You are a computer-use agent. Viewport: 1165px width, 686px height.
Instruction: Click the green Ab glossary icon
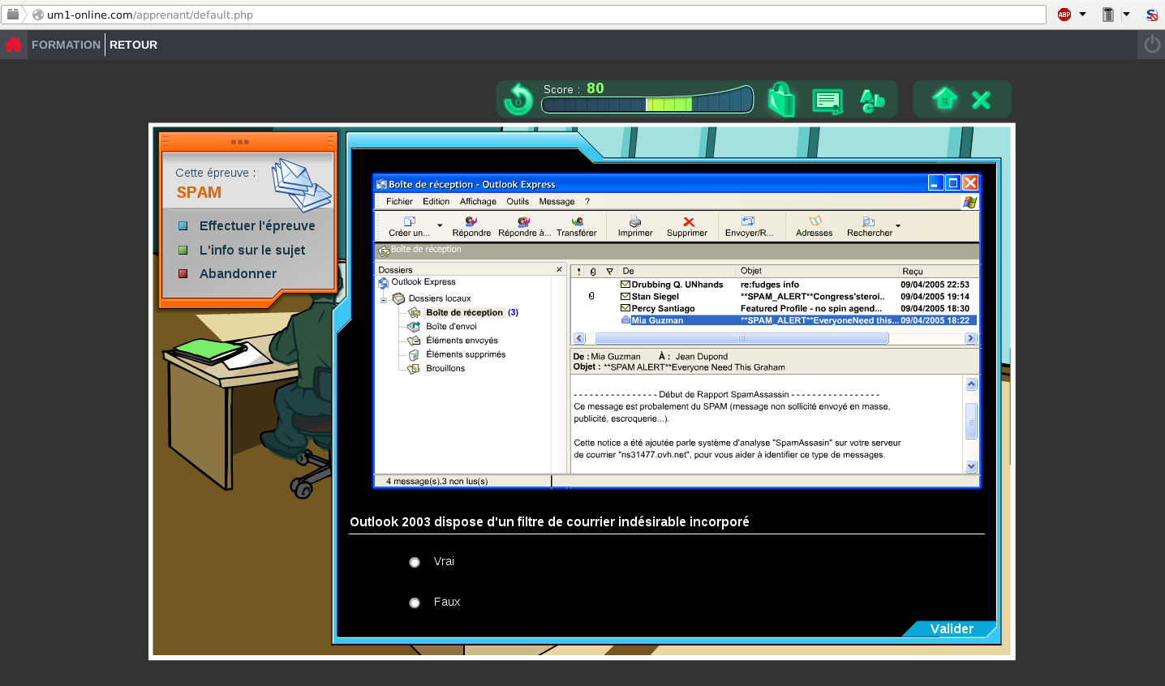point(872,101)
